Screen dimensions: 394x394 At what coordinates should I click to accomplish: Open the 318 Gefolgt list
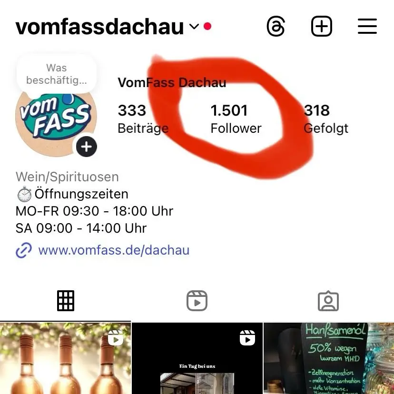326,118
